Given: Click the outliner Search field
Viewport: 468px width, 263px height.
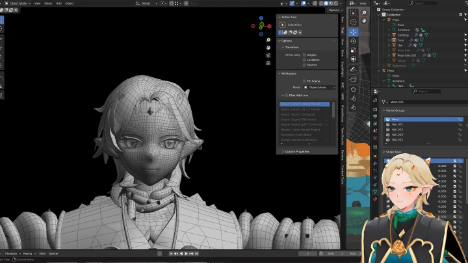Looking at the screenshot, I should (x=423, y=3).
